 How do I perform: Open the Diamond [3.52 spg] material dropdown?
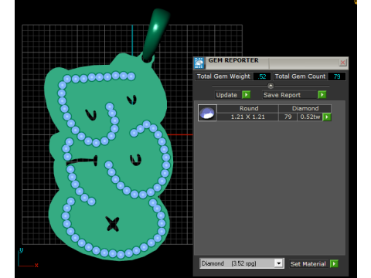coord(278,263)
